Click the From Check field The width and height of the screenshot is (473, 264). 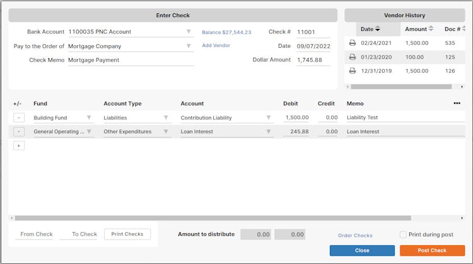[34, 234]
